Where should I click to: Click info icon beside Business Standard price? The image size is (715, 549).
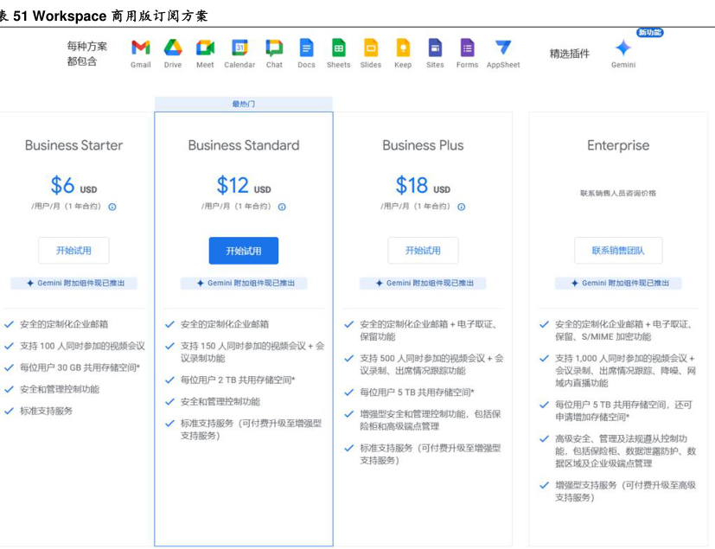coord(282,207)
